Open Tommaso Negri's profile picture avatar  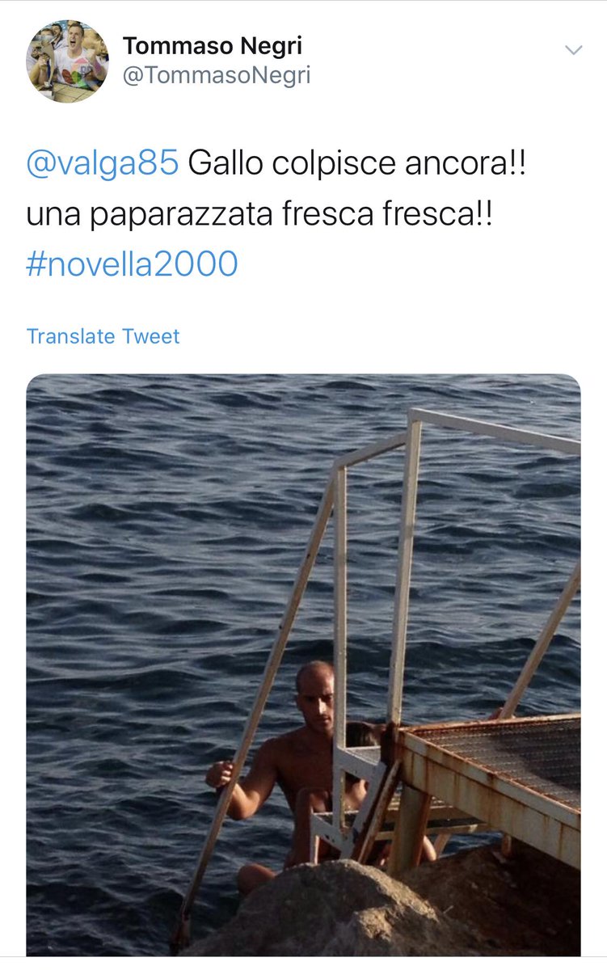(x=67, y=61)
